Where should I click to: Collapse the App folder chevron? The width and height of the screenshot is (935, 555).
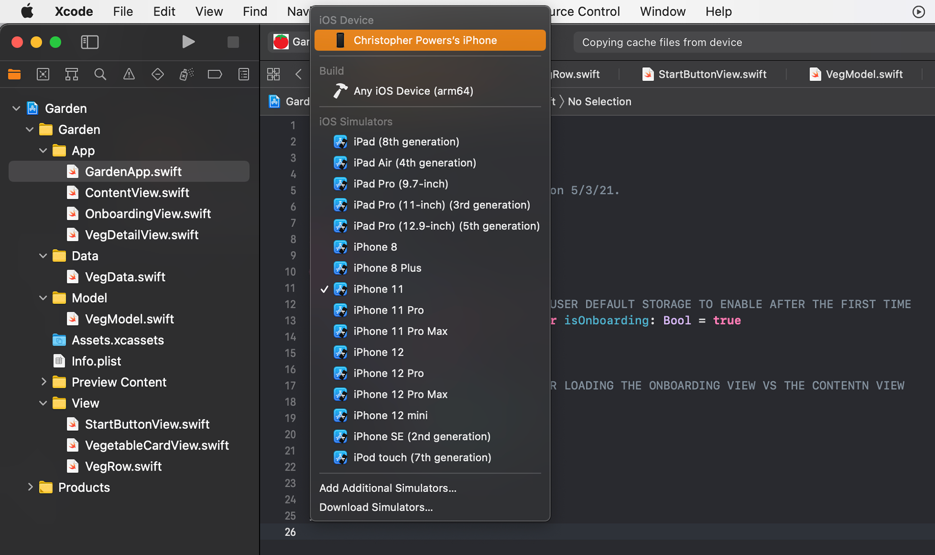pyautogui.click(x=43, y=151)
